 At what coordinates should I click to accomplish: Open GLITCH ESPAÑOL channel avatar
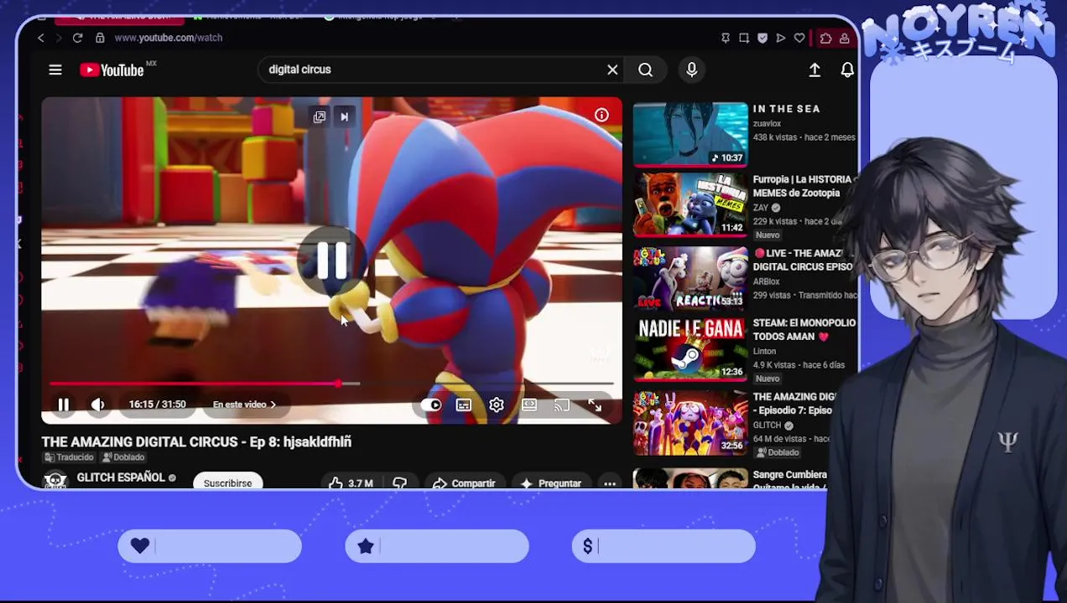(55, 480)
